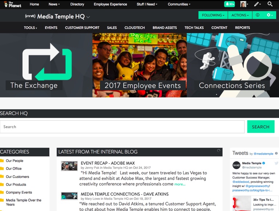
Task: Click the search magnifier icon in top bar
Action: point(270,4)
